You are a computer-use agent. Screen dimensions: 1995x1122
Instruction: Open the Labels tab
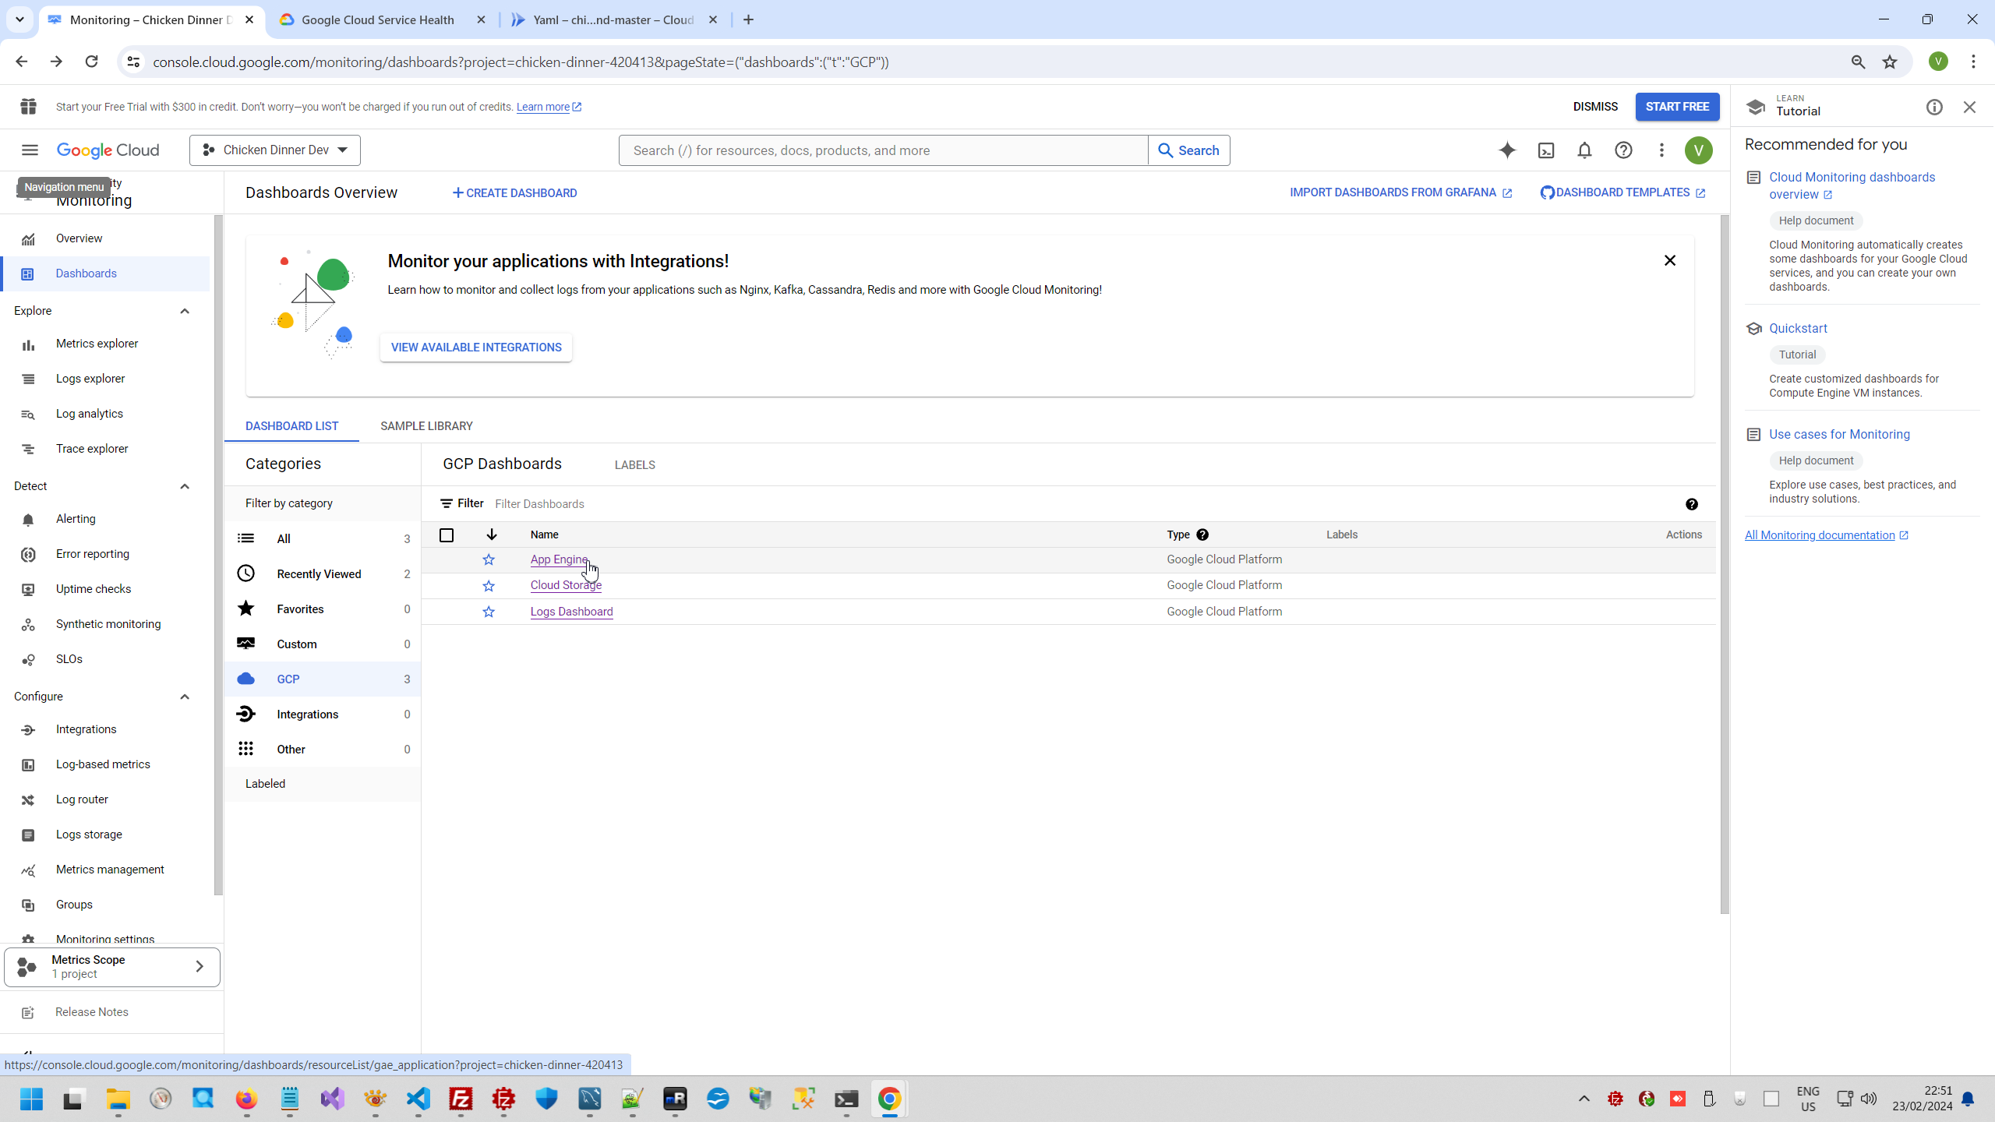pos(634,465)
